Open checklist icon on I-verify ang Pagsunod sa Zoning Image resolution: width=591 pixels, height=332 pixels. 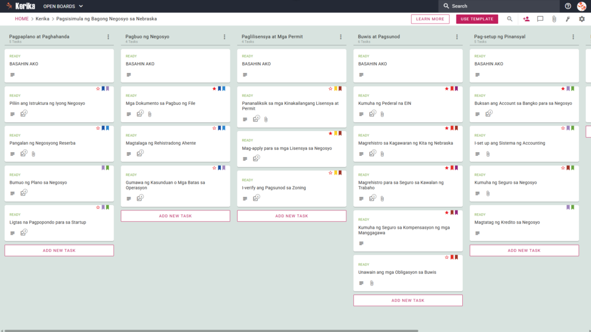256,198
